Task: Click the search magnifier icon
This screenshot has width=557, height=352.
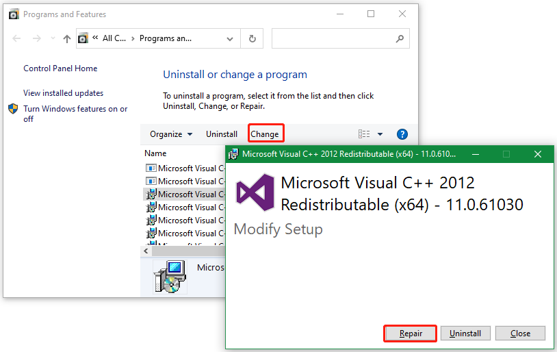Action: click(400, 38)
